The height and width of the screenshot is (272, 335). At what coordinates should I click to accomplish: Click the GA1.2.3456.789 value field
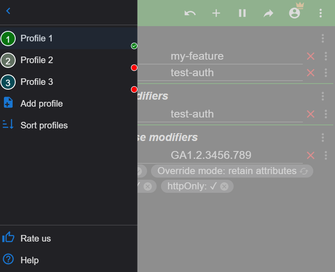click(x=235, y=155)
